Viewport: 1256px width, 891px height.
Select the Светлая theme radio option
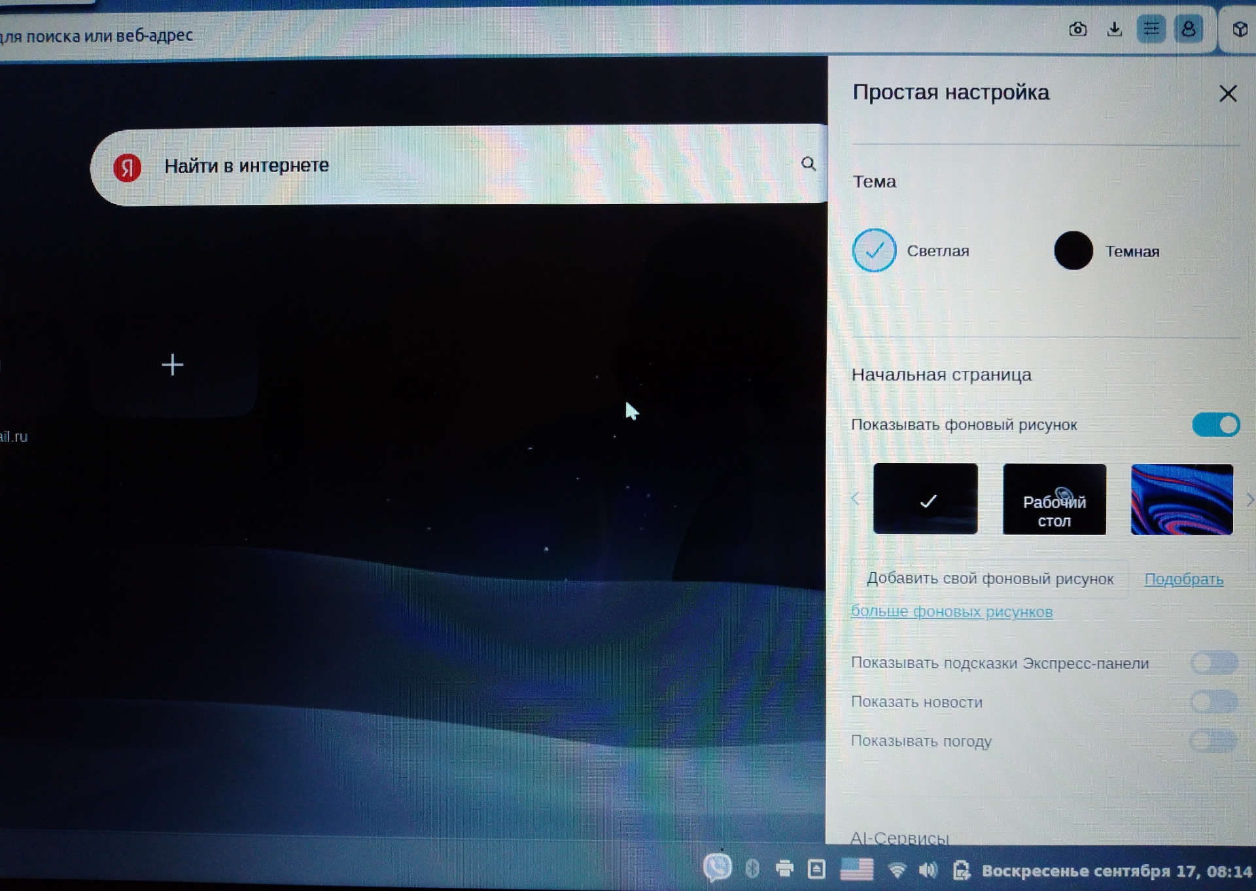point(874,251)
